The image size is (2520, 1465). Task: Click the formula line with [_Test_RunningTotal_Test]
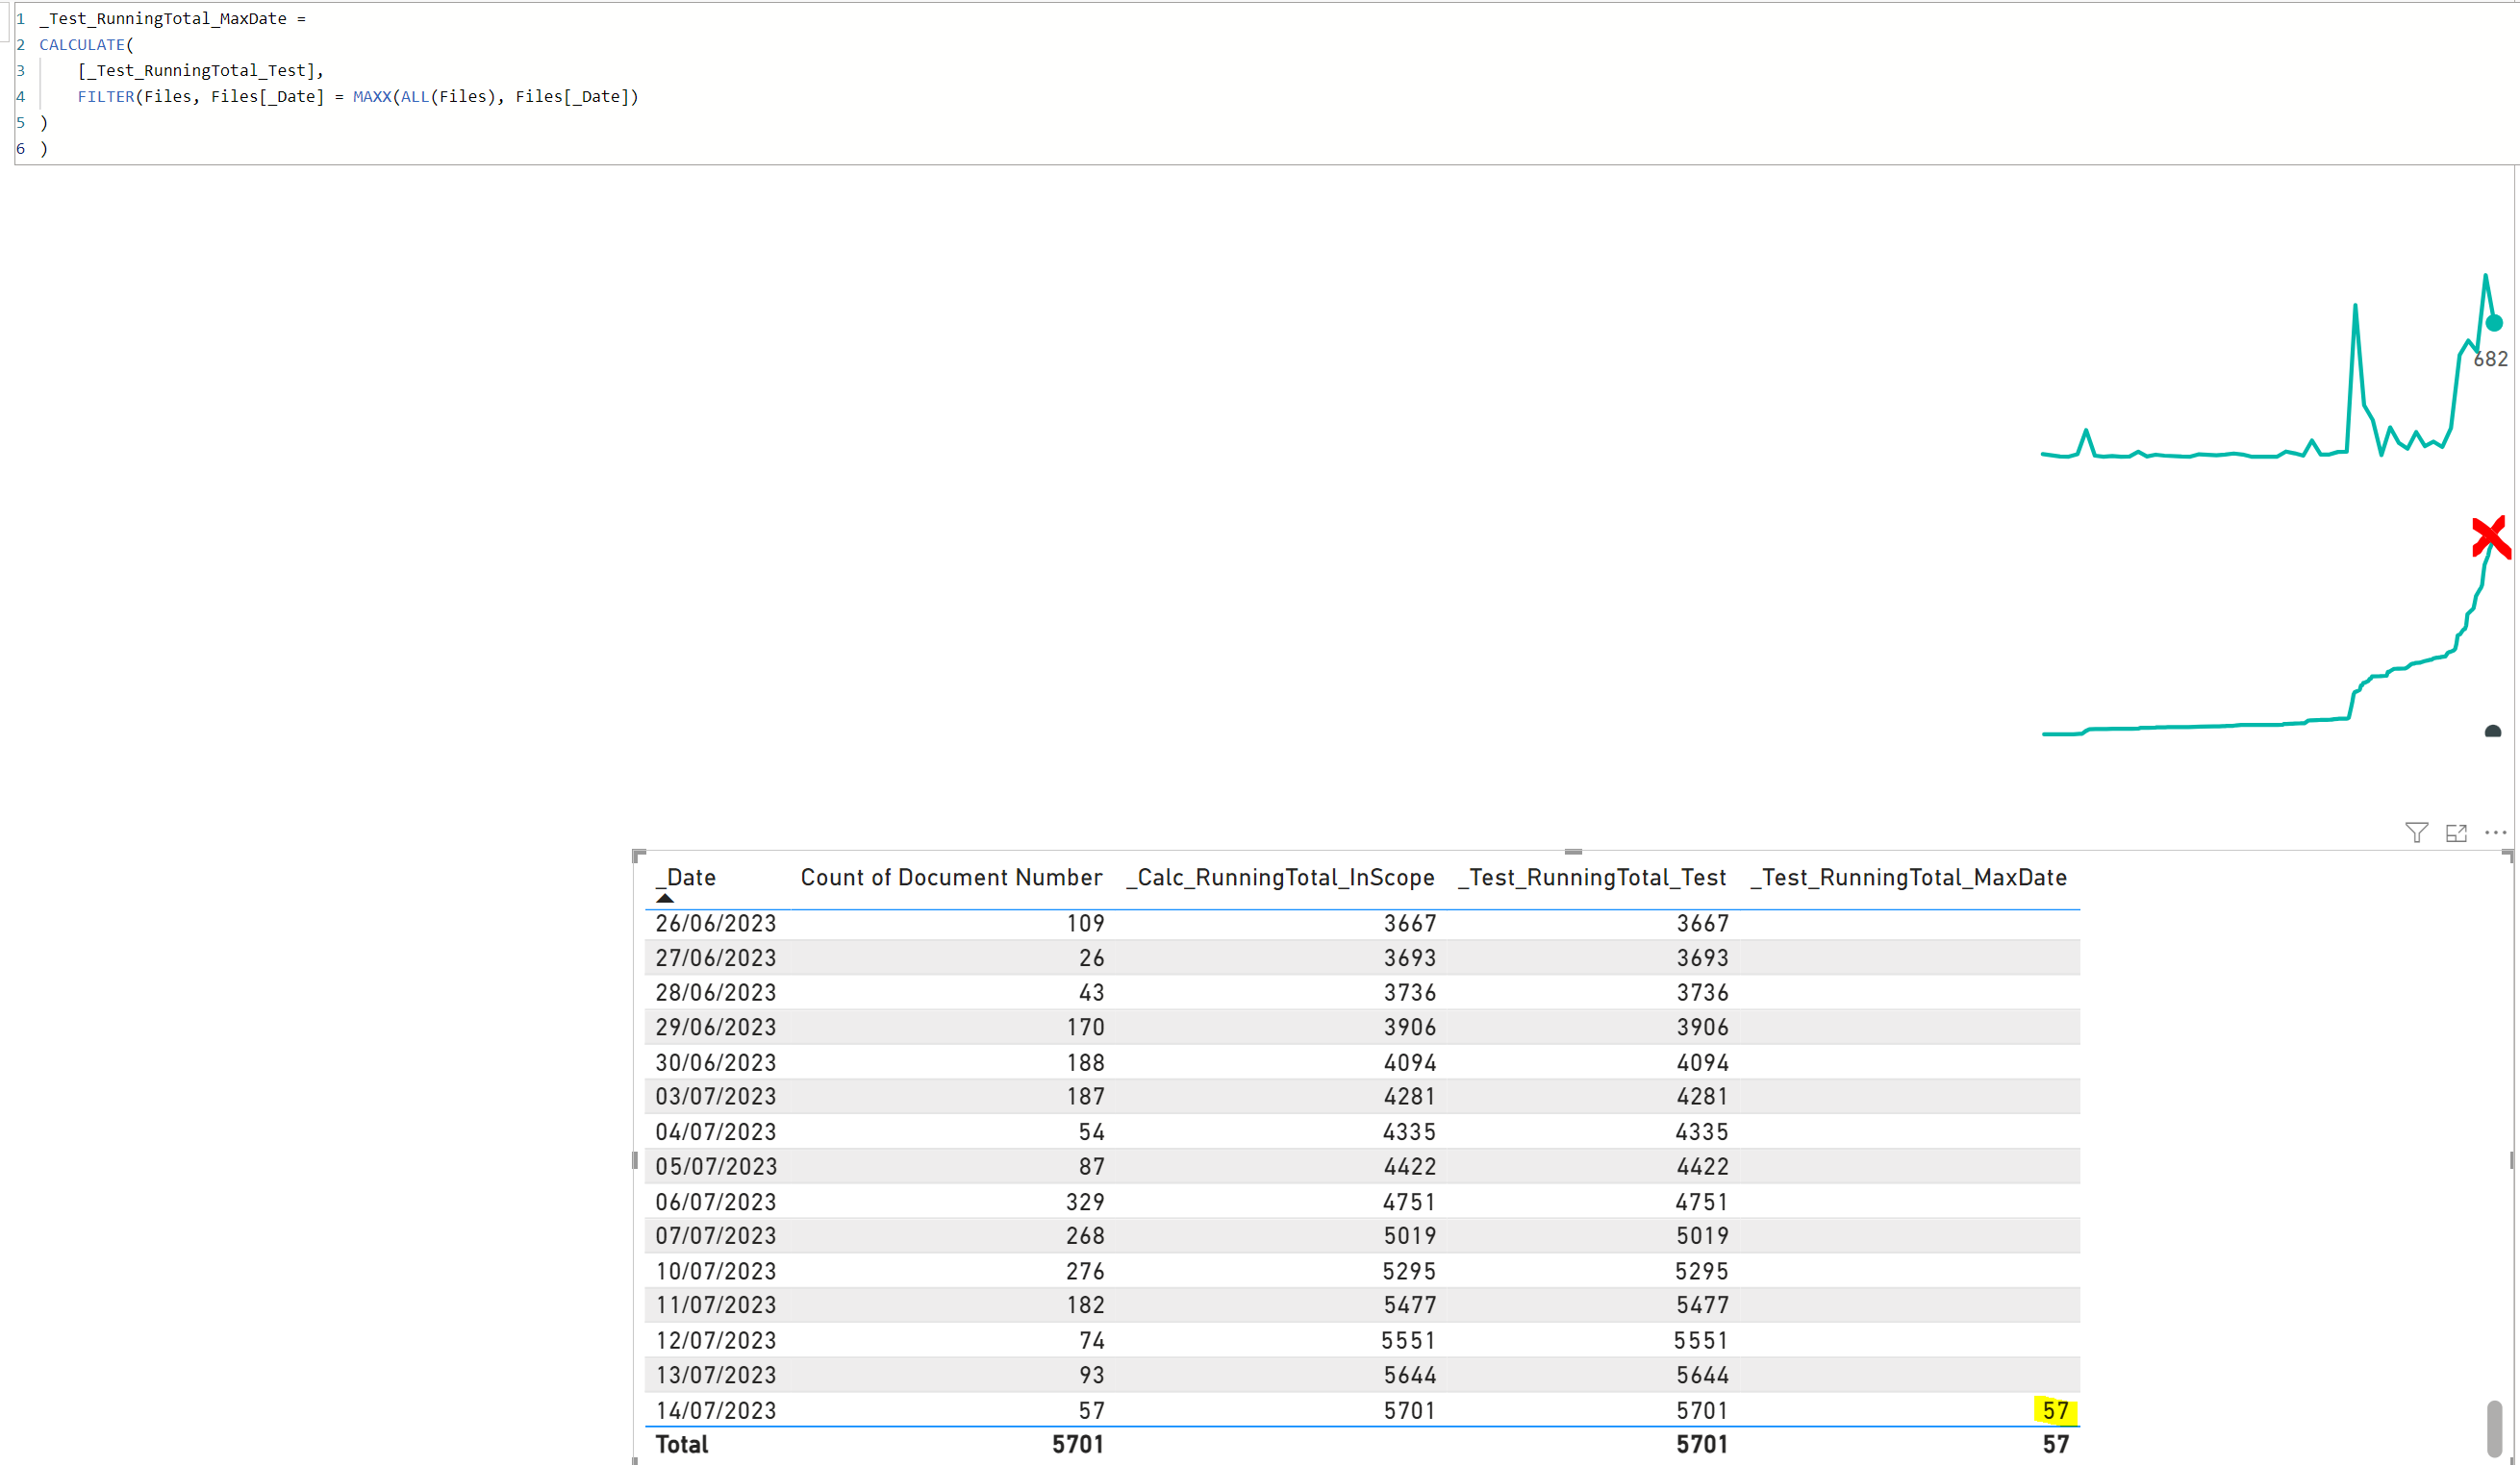(201, 70)
